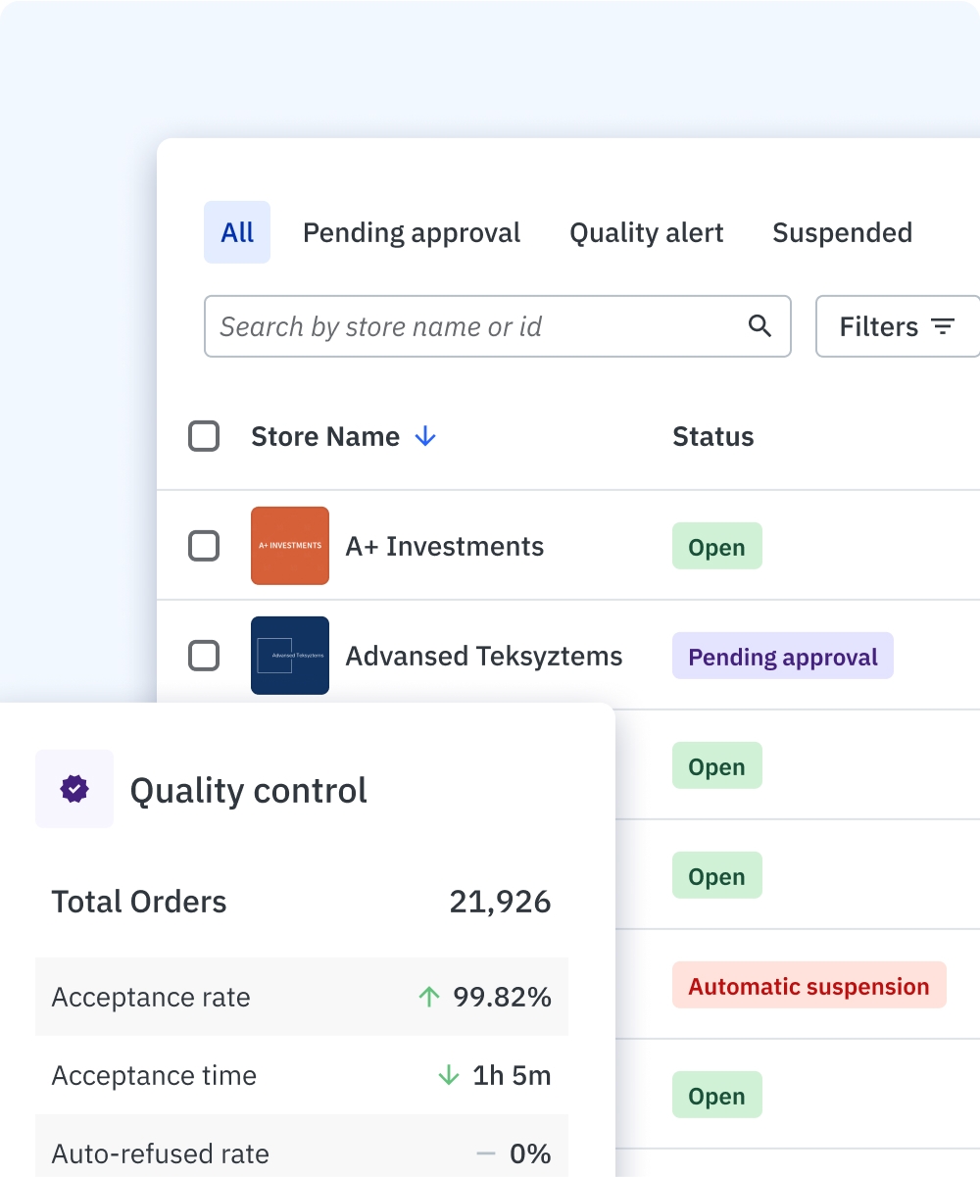Click the Filters lines icon
Screen dimensions: 980x1177
(x=943, y=326)
